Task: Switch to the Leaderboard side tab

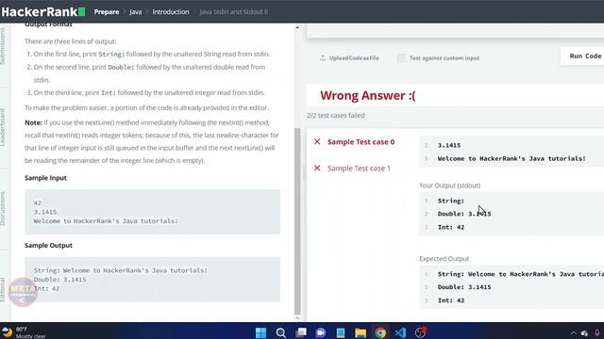Action: coord(3,127)
